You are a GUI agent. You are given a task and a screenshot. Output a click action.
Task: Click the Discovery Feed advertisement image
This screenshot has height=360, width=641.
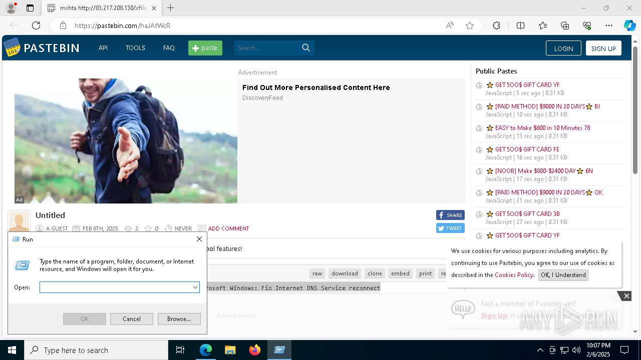click(126, 140)
